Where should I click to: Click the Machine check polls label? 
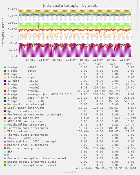point(23,148)
